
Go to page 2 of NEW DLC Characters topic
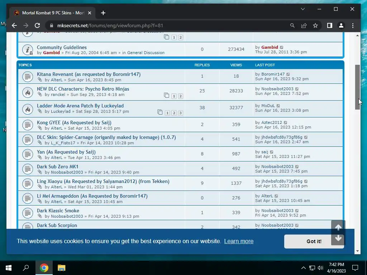(x=181, y=96)
